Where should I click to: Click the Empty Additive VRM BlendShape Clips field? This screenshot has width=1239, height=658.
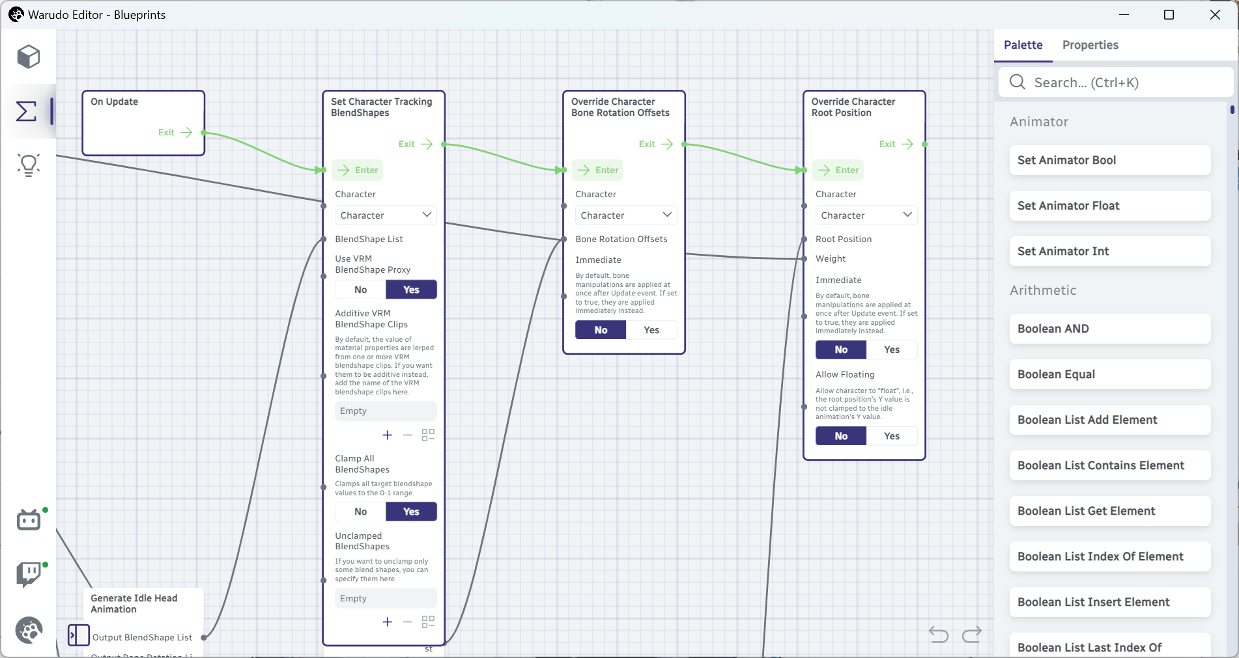(386, 411)
